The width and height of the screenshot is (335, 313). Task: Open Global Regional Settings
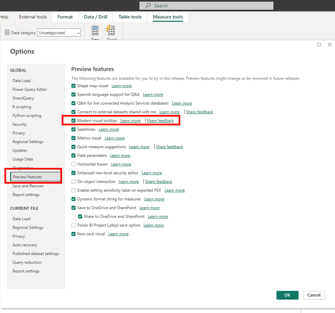[x=28, y=142]
